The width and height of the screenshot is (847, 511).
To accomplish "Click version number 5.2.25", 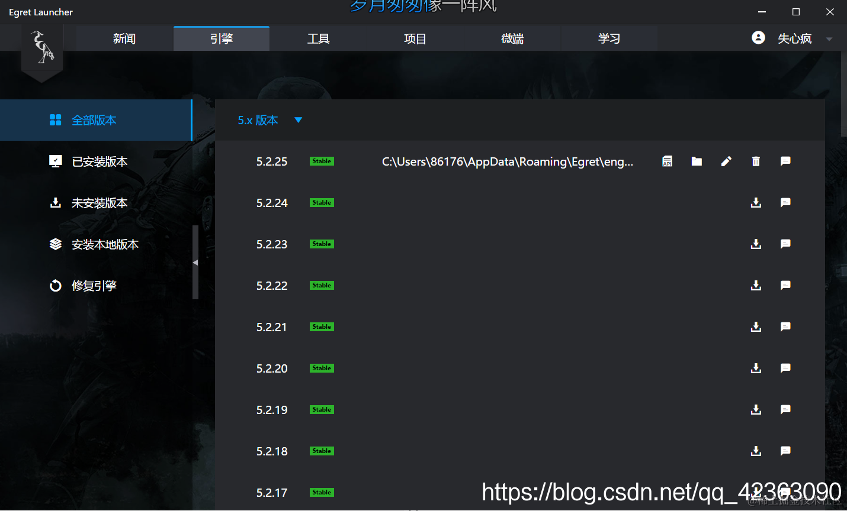I will coord(272,161).
